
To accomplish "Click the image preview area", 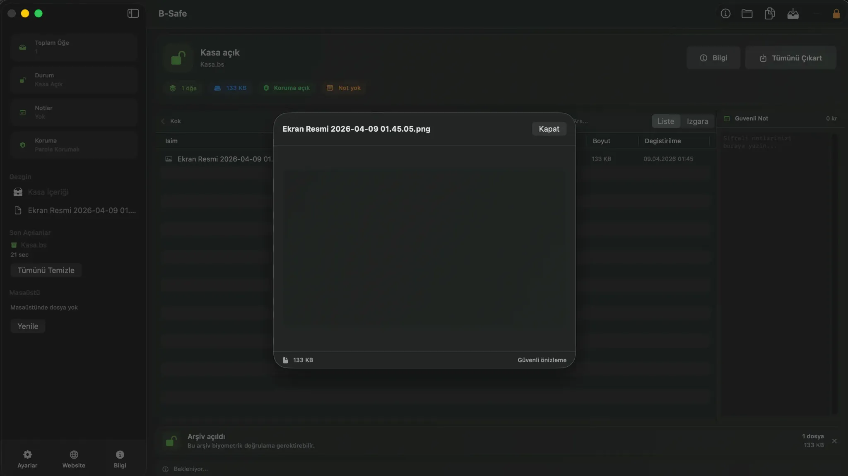I will tap(424, 248).
